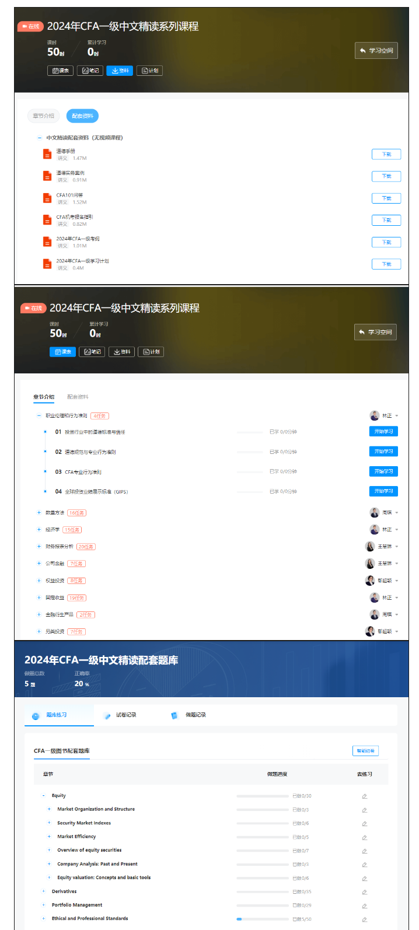The image size is (419, 930).
Task: Click the progress bar in the Equity row
Action: 263,796
